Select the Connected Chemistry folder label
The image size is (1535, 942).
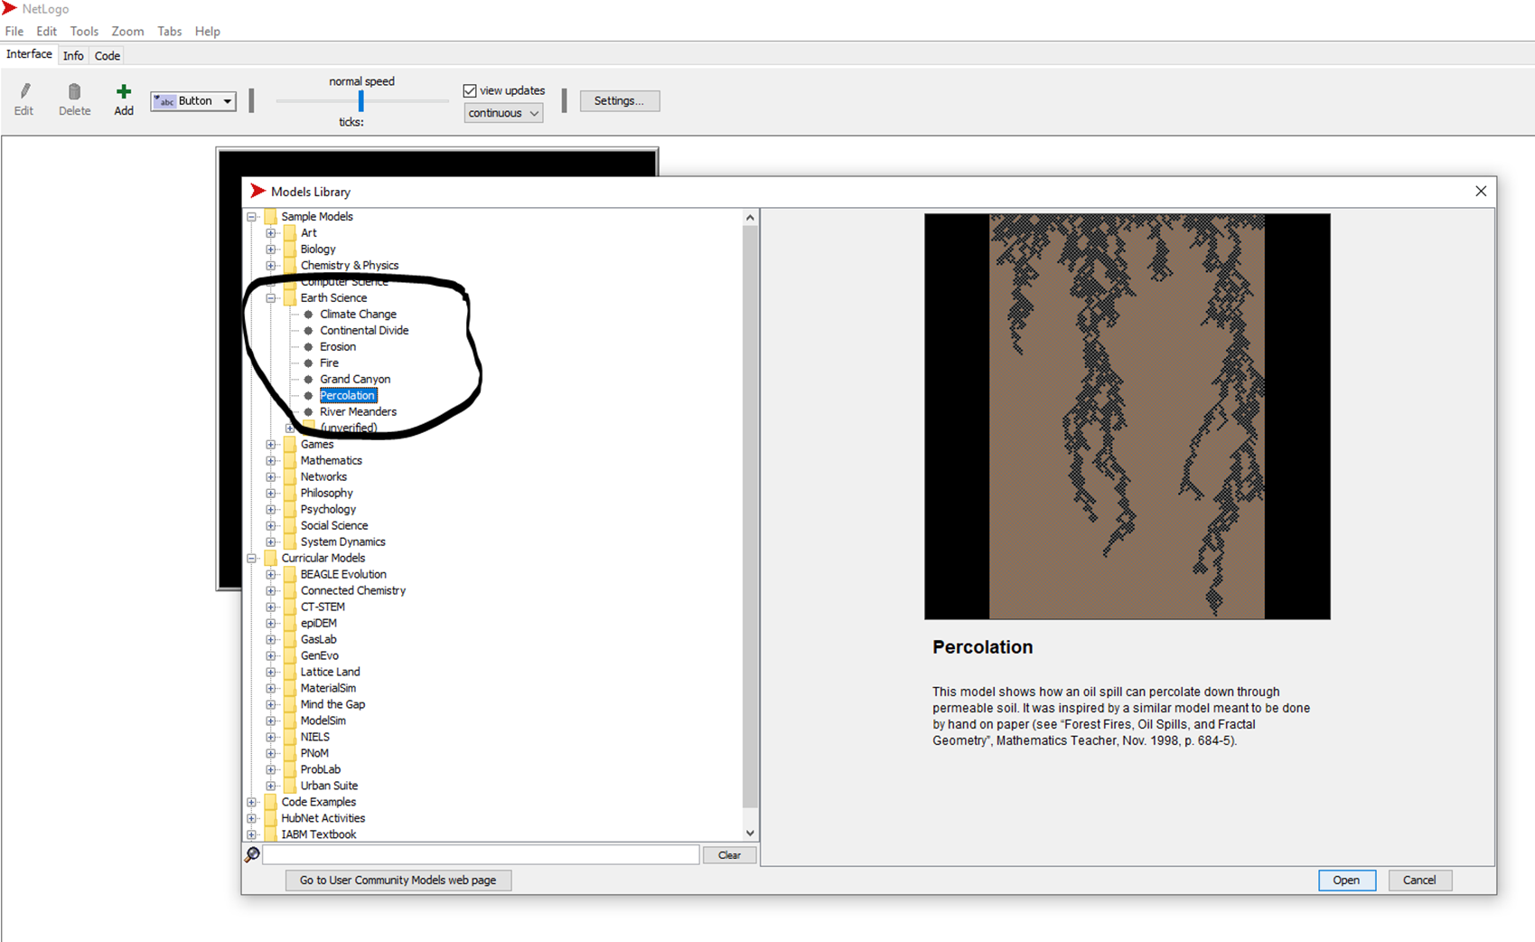point(353,591)
